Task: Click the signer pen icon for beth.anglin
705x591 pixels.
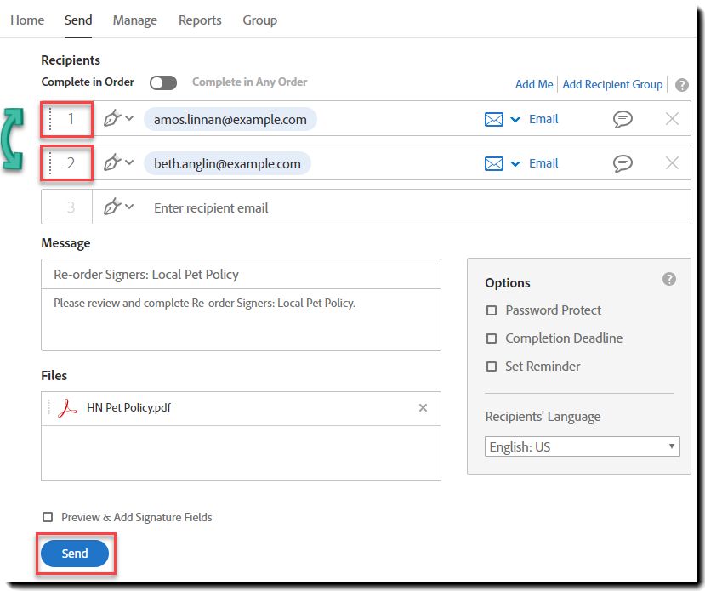Action: [112, 162]
